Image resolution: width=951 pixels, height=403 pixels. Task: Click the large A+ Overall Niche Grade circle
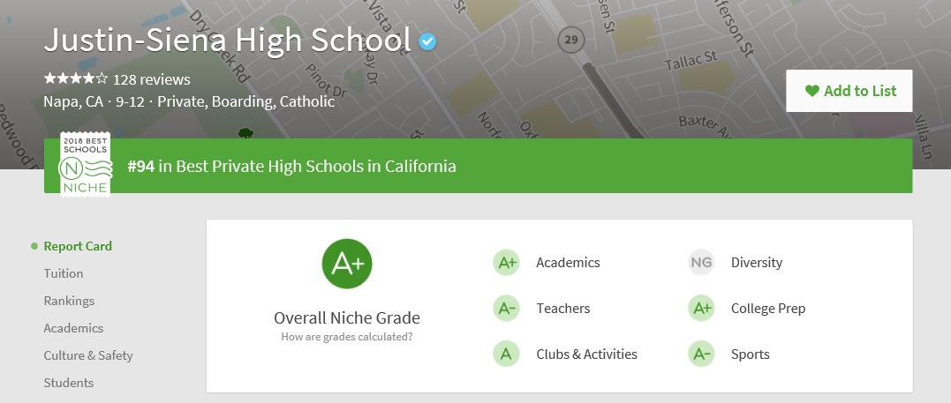tap(347, 264)
